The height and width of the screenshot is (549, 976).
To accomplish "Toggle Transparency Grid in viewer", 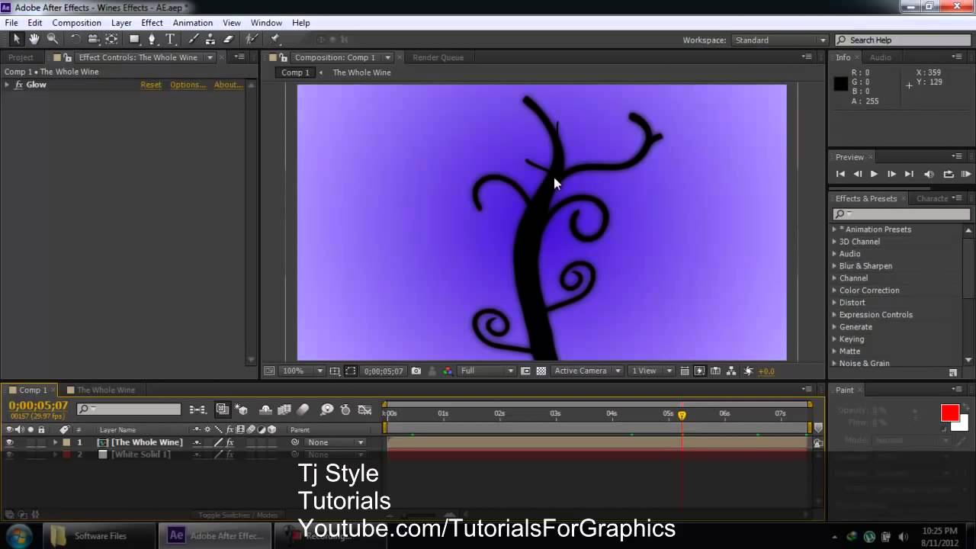I will tap(541, 371).
